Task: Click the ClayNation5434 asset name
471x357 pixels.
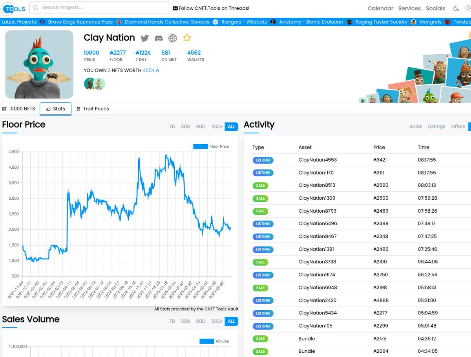Action: coord(318,313)
